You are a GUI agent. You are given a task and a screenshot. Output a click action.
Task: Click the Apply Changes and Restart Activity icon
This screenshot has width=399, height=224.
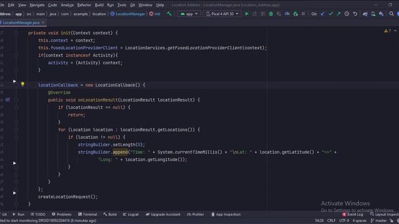pos(255,14)
